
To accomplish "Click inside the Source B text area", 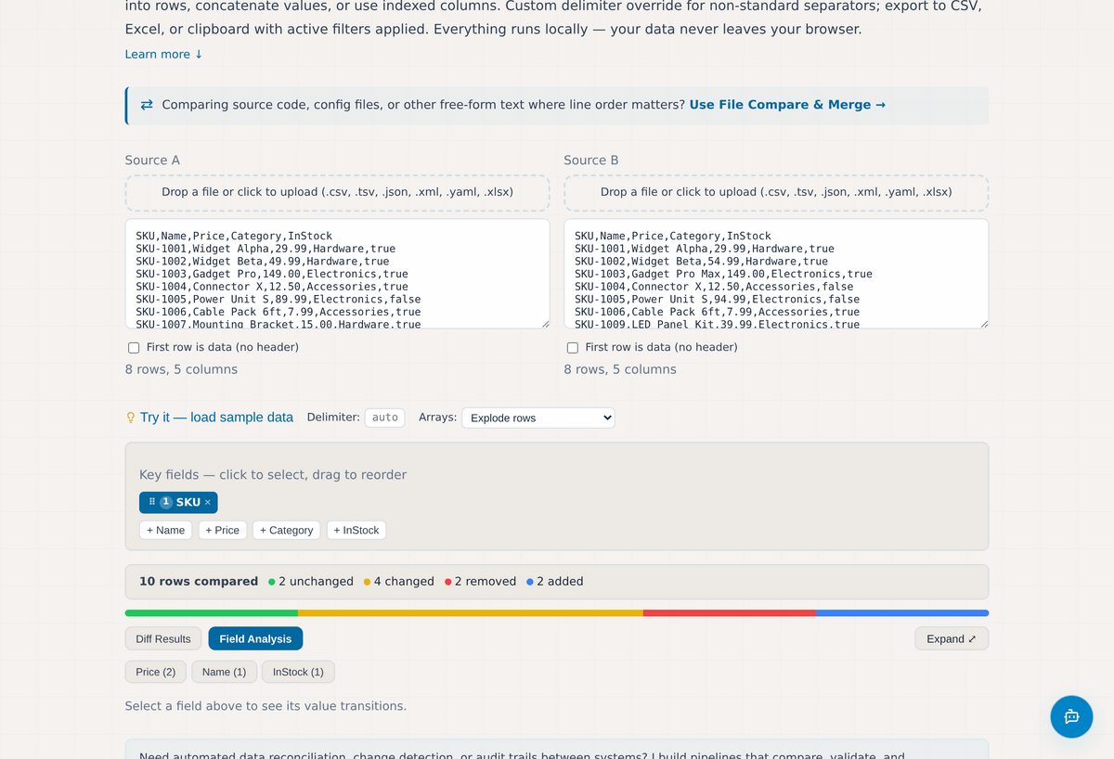I will (x=776, y=274).
